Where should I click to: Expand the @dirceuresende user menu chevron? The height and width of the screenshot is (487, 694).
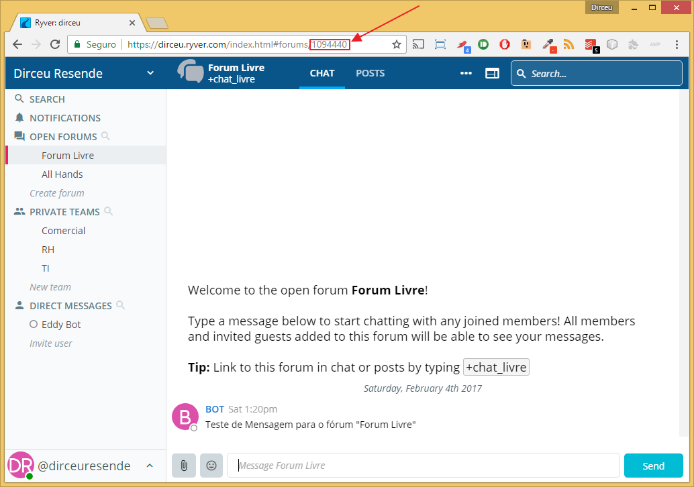point(150,466)
